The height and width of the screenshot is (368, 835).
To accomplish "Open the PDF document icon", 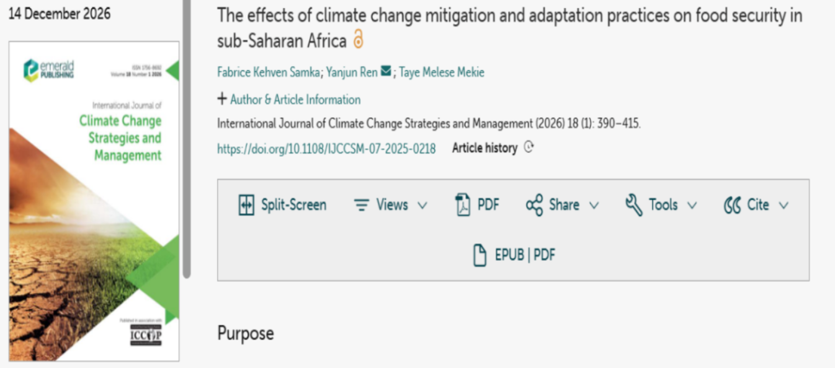I will pyautogui.click(x=463, y=205).
